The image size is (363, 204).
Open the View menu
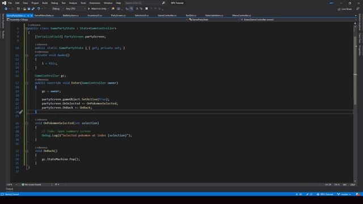point(25,3)
